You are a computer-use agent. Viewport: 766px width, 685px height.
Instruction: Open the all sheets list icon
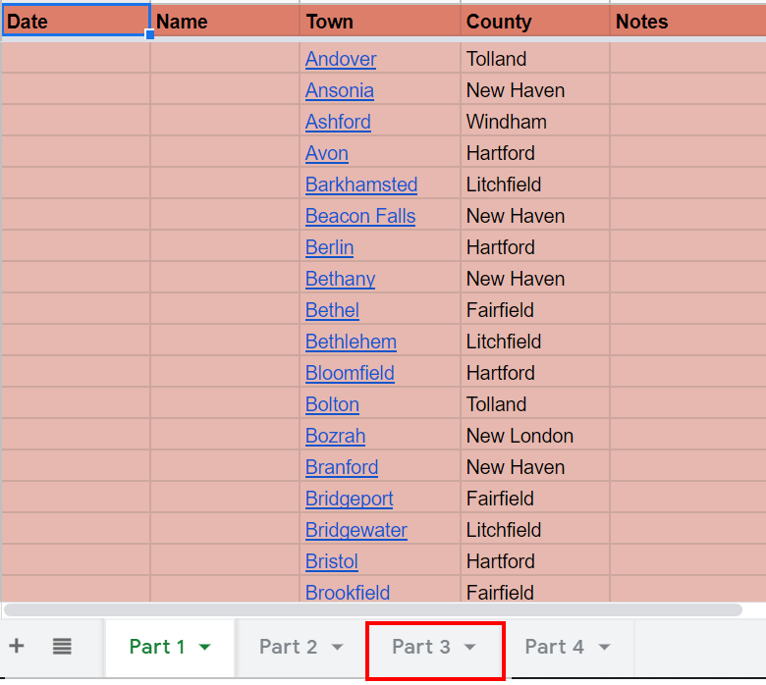[62, 646]
